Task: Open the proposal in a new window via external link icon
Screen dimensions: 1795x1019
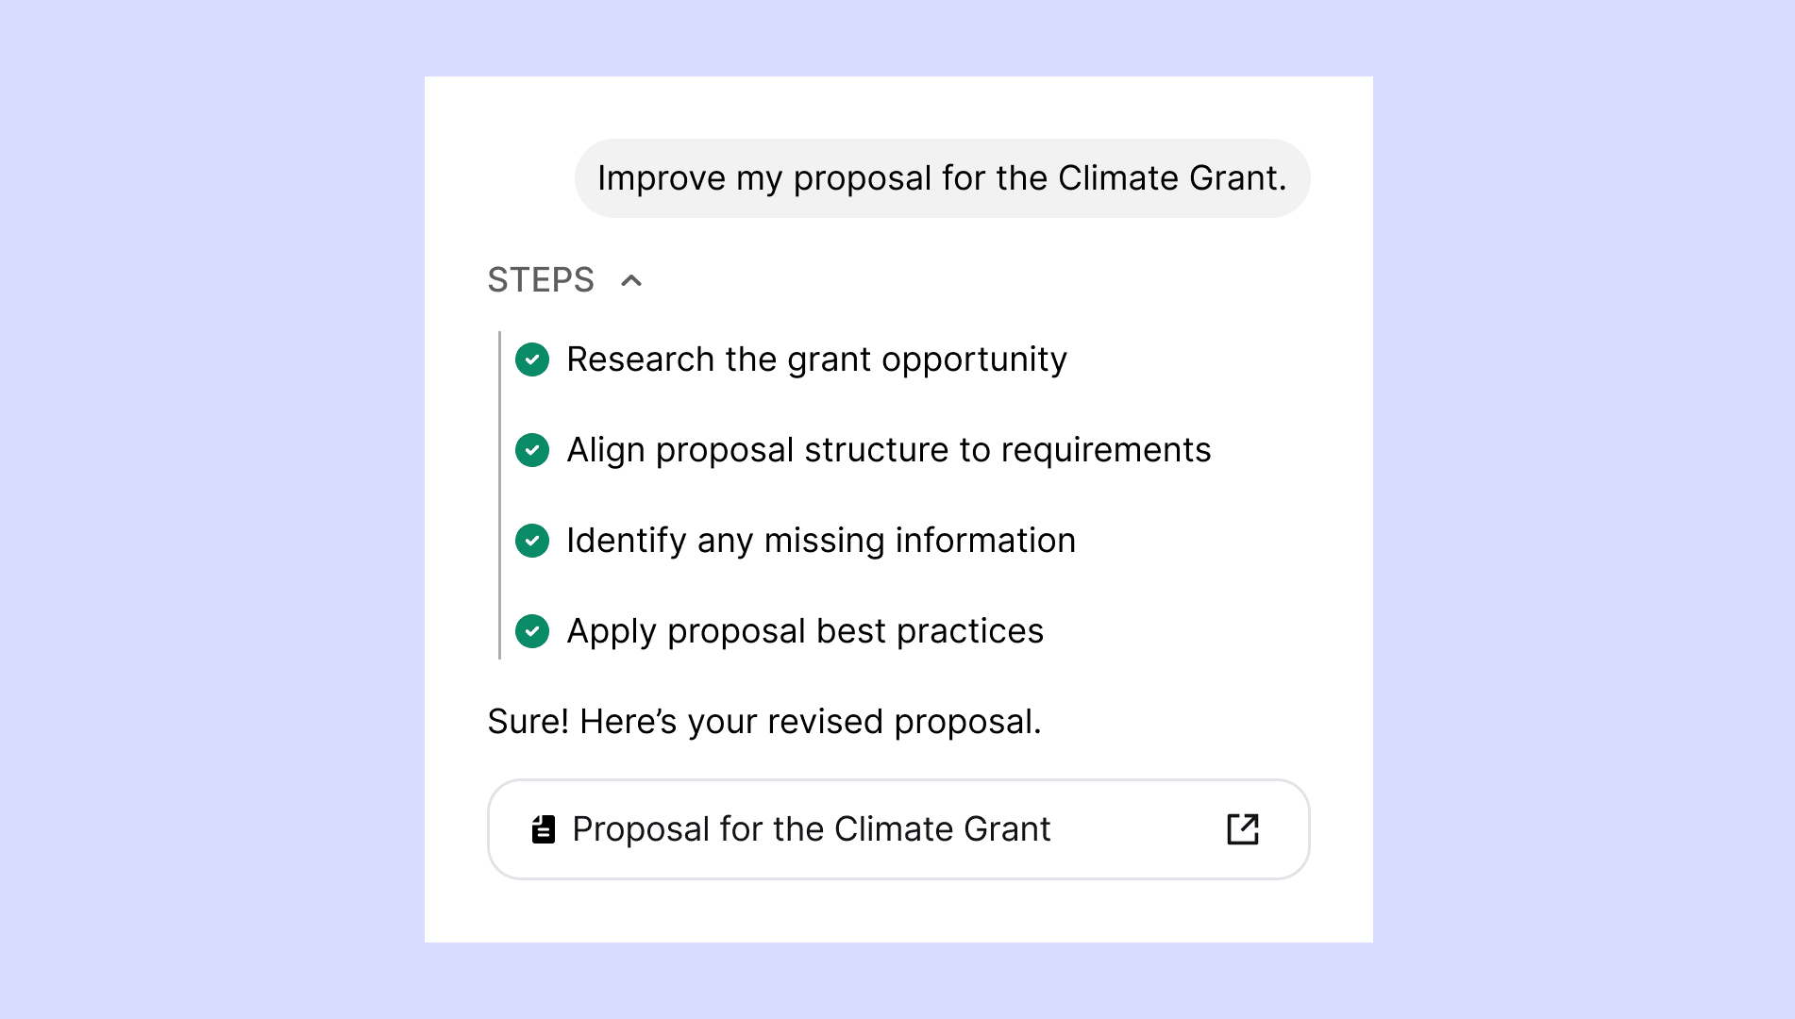Action: pos(1244,828)
